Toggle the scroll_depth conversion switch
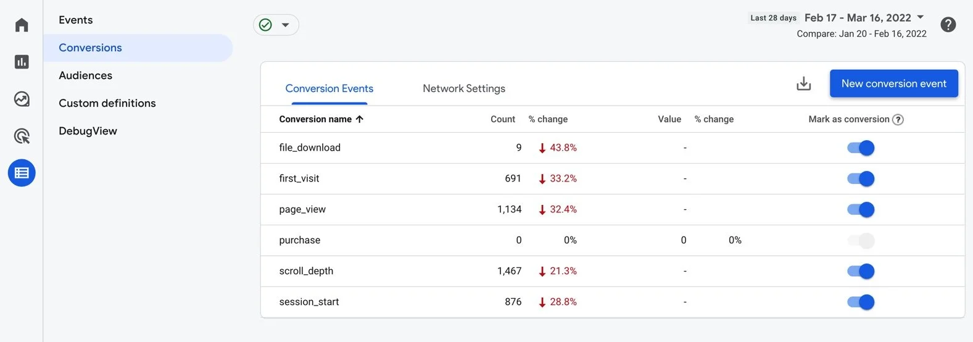Viewport: 973px width, 342px height. [x=861, y=272]
